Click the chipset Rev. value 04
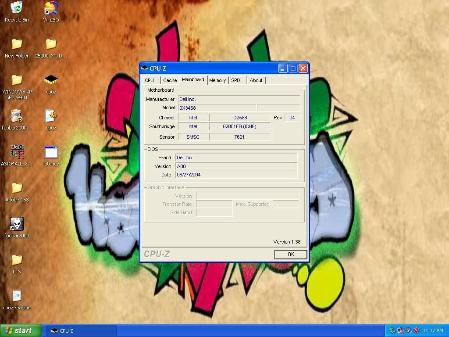 (292, 118)
